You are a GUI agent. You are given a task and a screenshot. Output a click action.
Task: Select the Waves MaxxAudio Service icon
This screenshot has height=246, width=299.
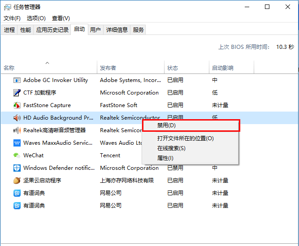pos(17,143)
